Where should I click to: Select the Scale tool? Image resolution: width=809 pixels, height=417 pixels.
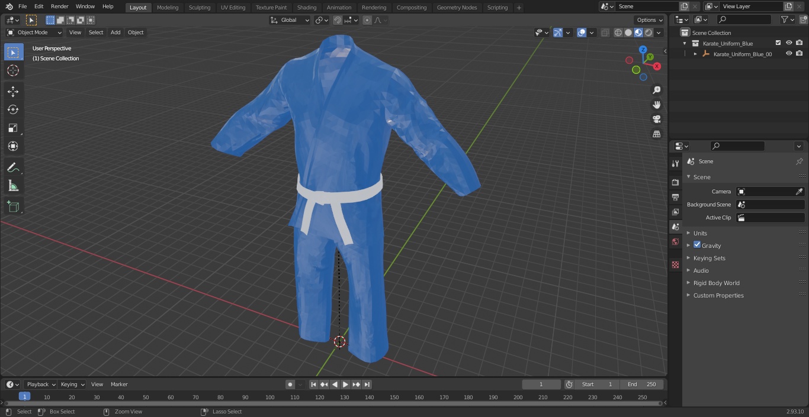(13, 128)
